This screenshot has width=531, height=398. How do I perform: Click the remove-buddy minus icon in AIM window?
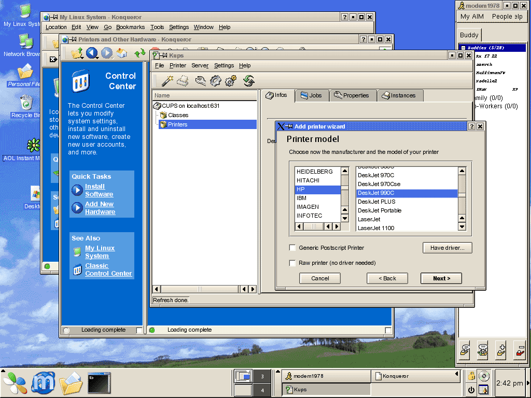point(519,350)
